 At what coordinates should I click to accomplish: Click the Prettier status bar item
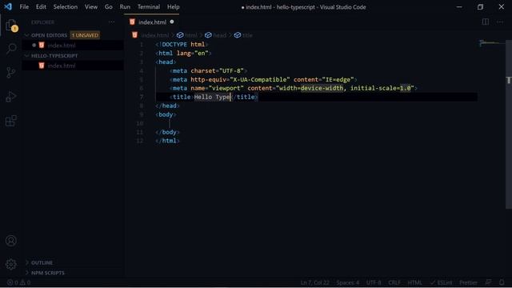pos(468,282)
